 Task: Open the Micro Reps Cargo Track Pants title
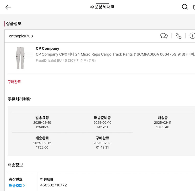(115, 54)
